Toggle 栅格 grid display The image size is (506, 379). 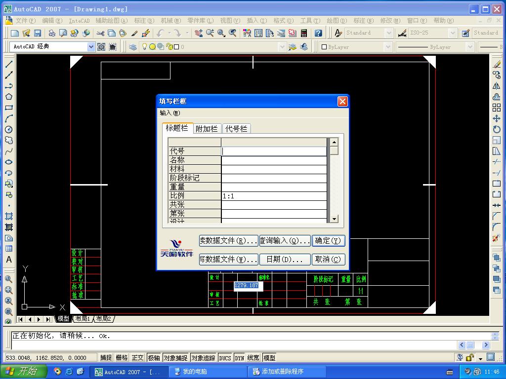click(122, 358)
